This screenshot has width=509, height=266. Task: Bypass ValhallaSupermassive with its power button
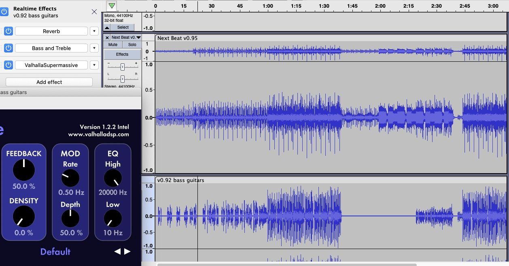point(8,65)
